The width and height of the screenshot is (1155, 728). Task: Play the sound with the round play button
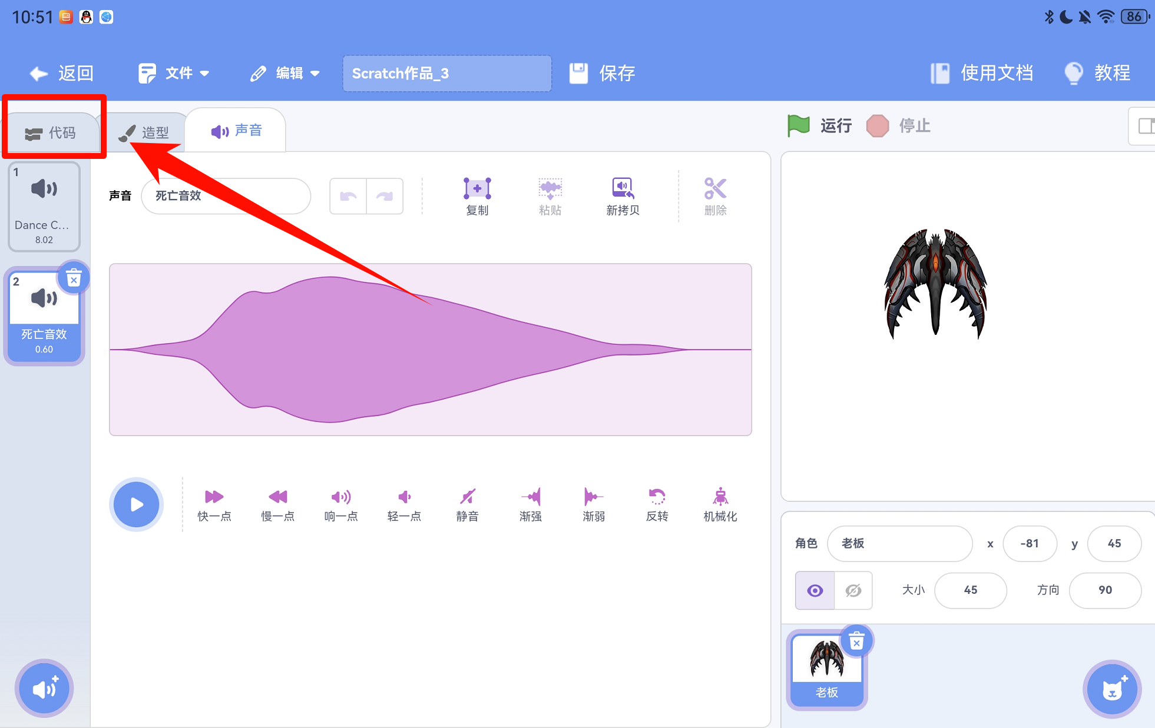pyautogui.click(x=136, y=504)
